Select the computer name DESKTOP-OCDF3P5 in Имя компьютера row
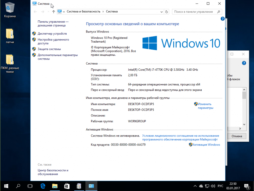254x191 pixels. tap(141, 104)
